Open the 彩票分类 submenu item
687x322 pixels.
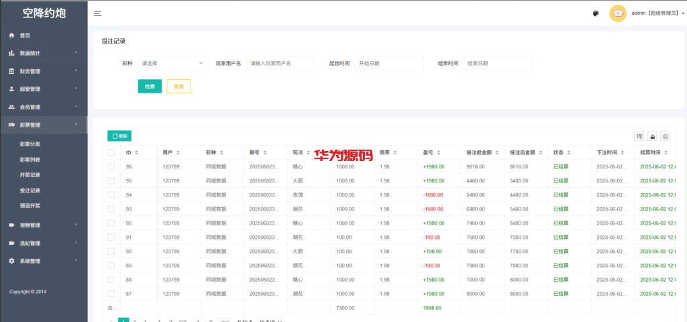tap(30, 144)
